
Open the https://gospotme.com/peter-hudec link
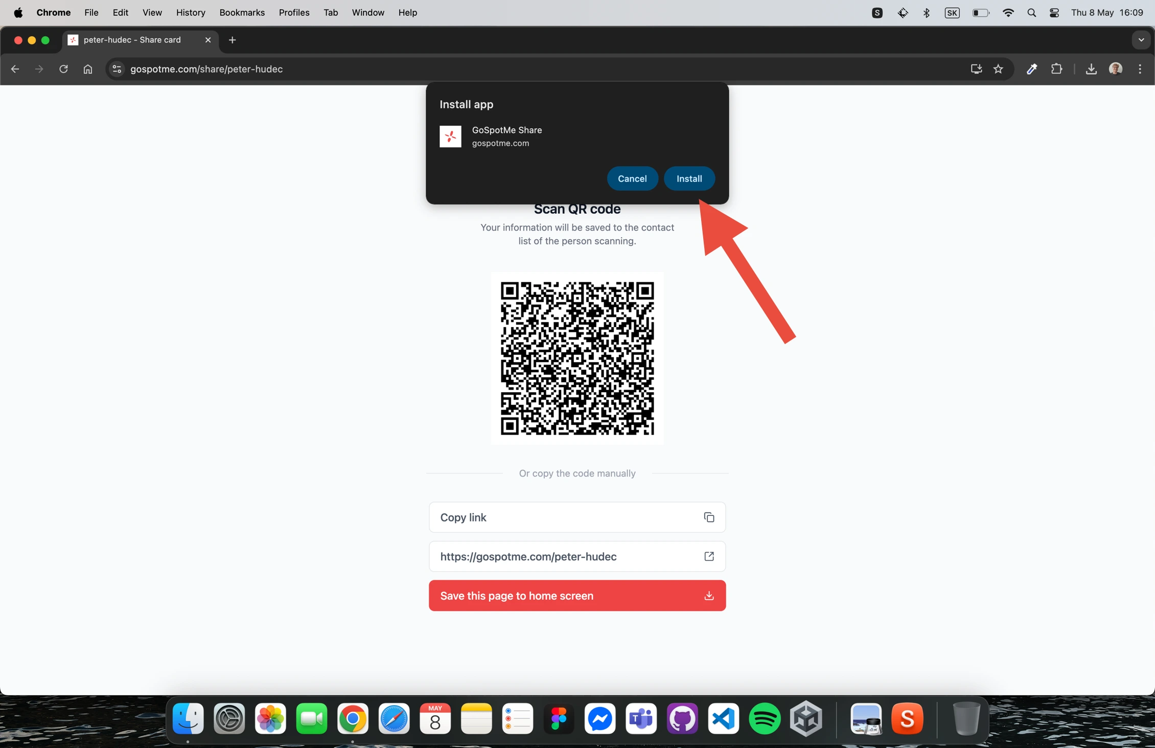577,556
